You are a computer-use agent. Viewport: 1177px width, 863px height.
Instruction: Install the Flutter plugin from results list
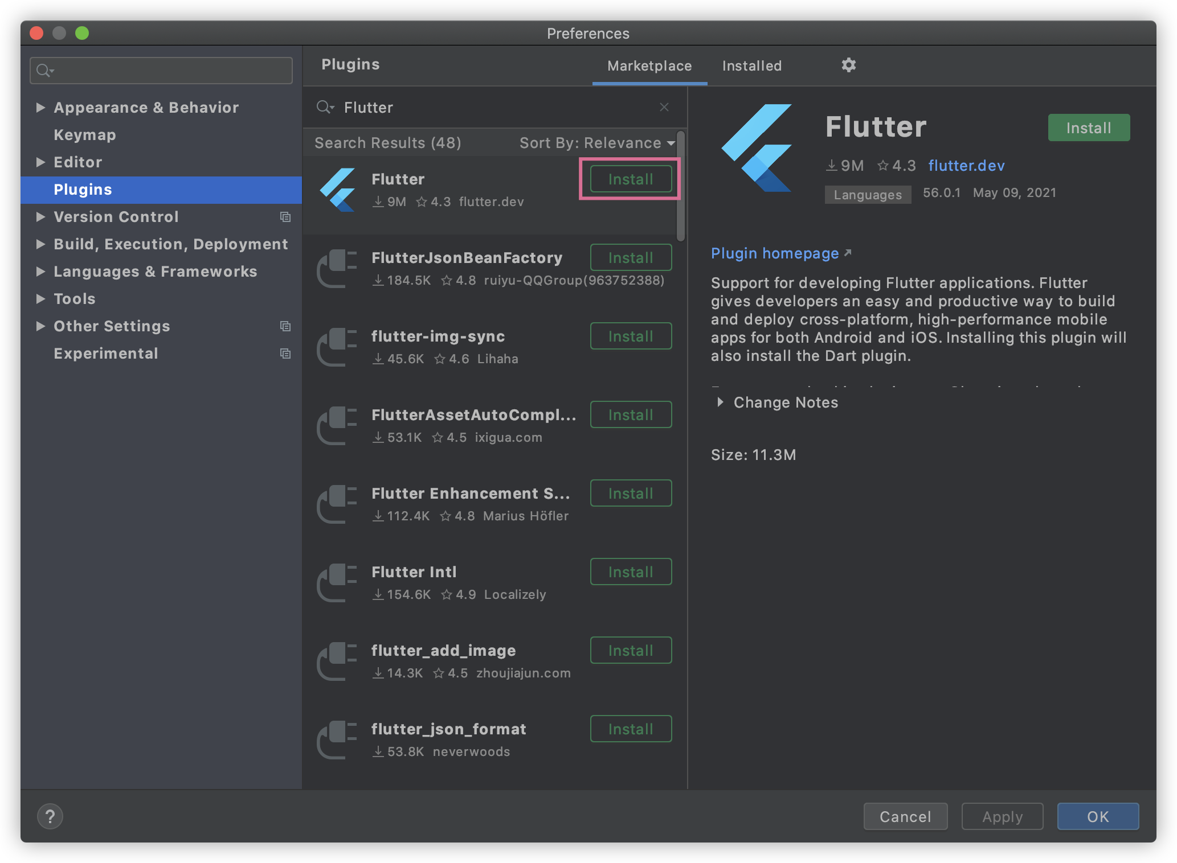[630, 179]
